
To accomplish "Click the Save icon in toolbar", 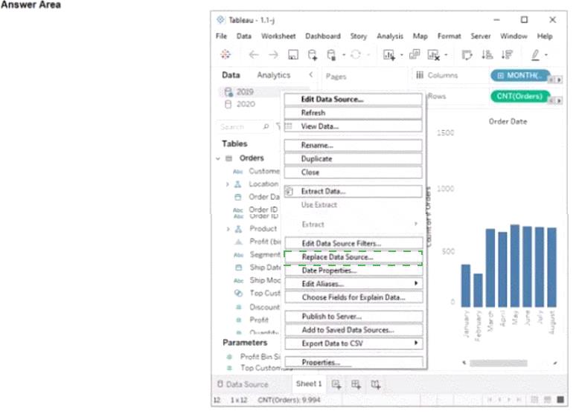I will point(292,55).
